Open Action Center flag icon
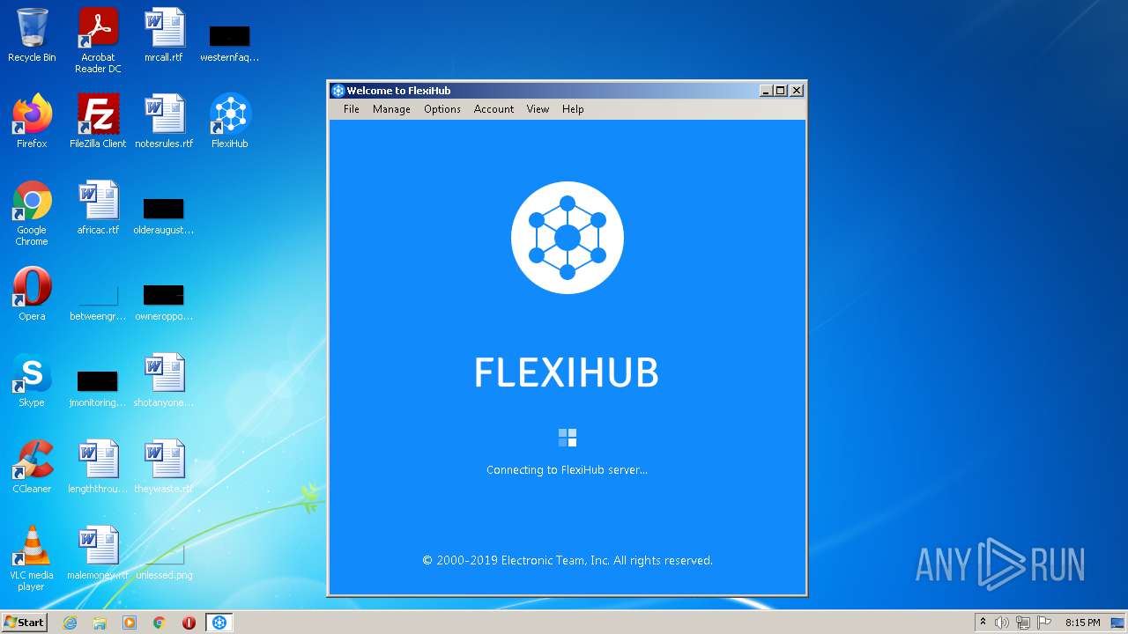The image size is (1128, 634). (x=1043, y=623)
